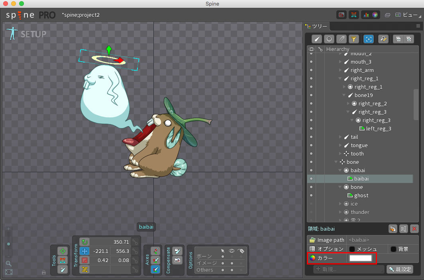
Task: Select the Weights tool icon
Action: pos(63,260)
